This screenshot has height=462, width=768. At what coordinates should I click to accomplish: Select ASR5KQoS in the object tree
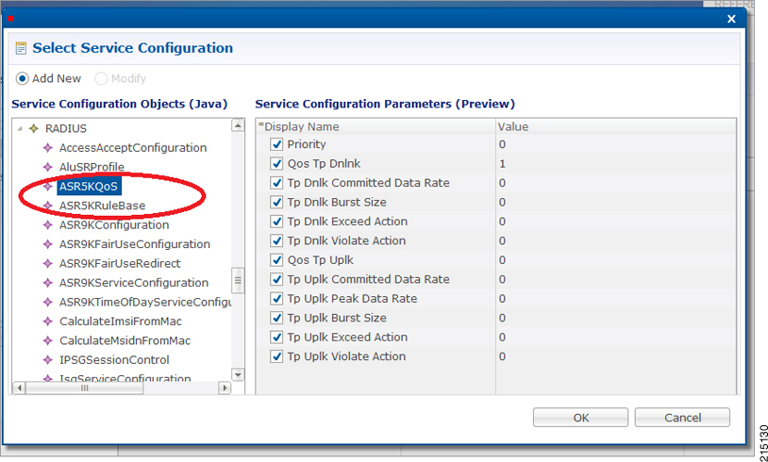[x=89, y=187]
